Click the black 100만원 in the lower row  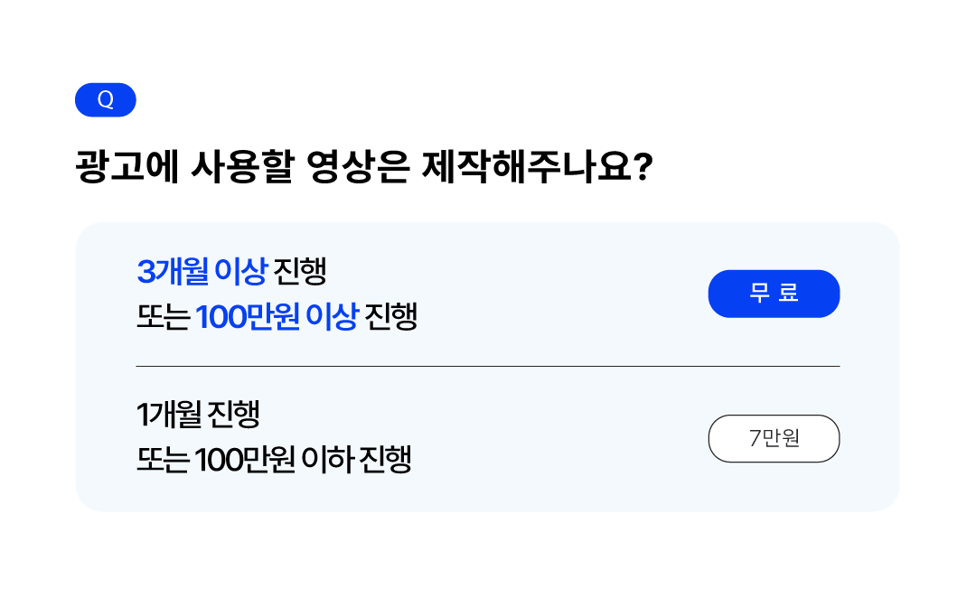(x=244, y=461)
